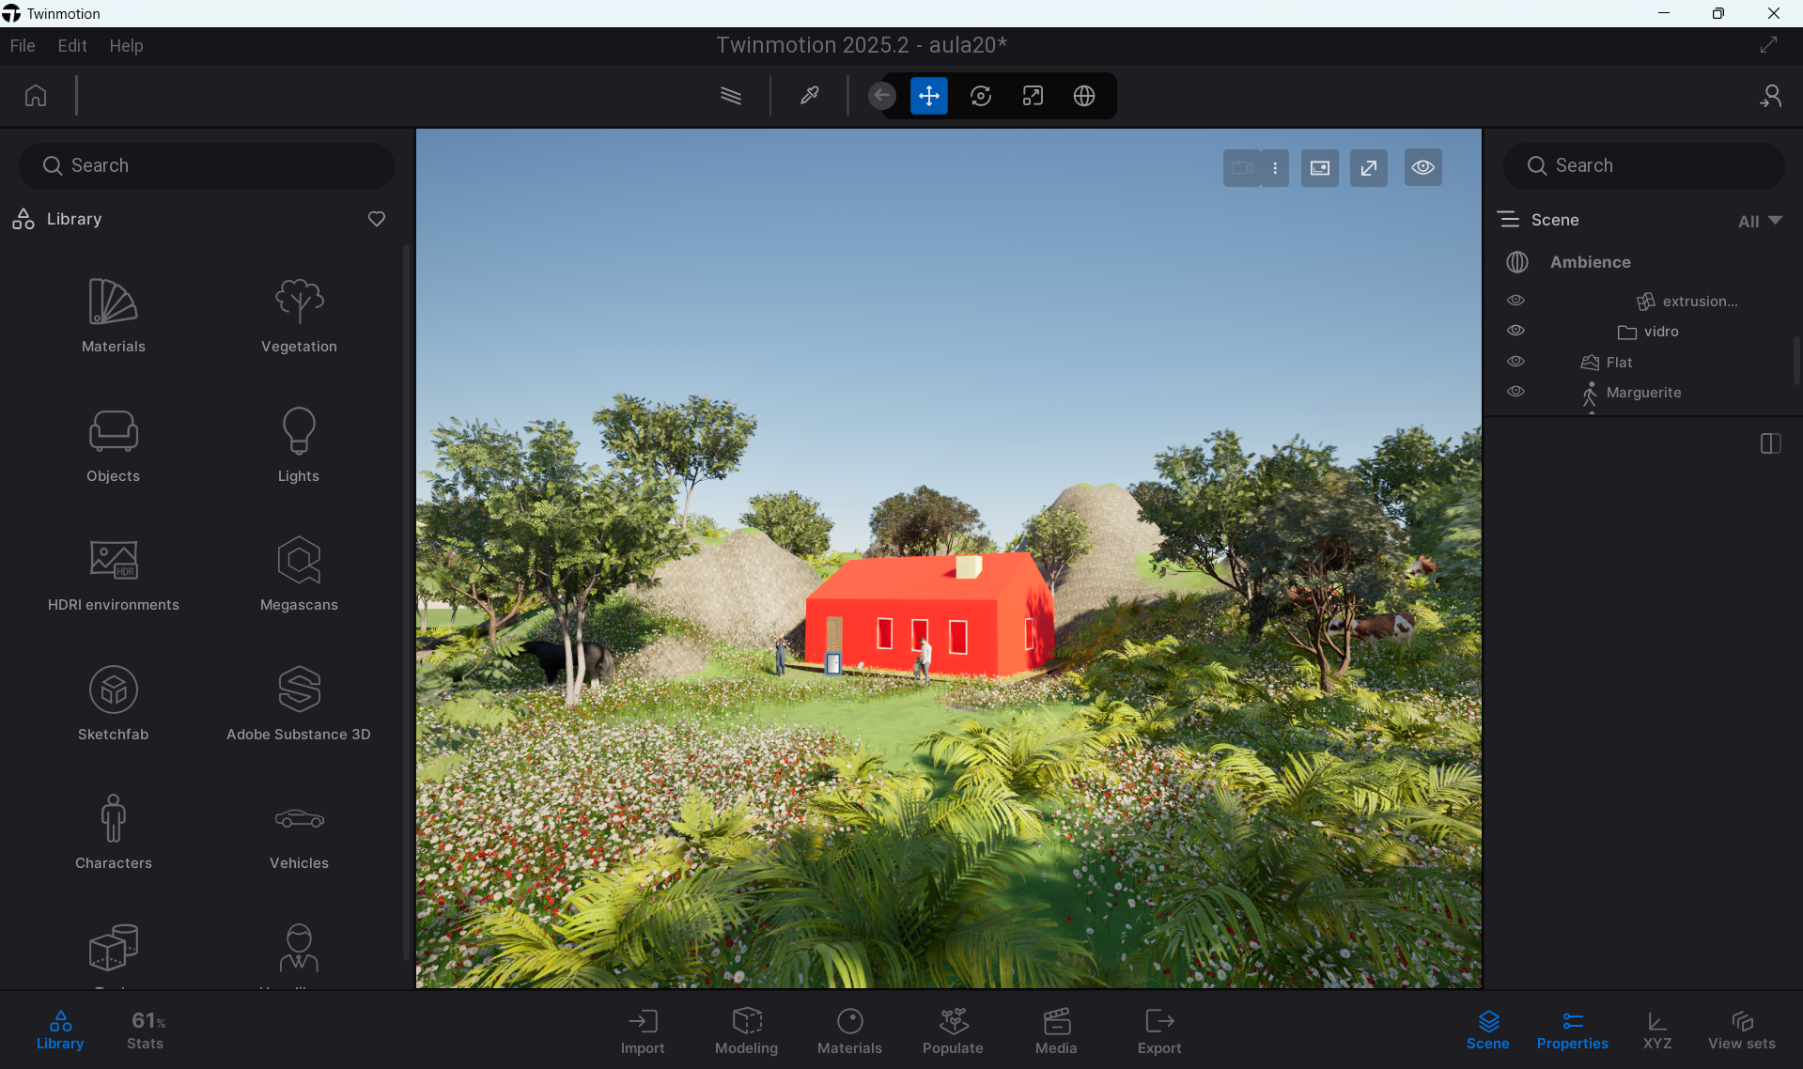Open the Export panel

(x=1158, y=1030)
